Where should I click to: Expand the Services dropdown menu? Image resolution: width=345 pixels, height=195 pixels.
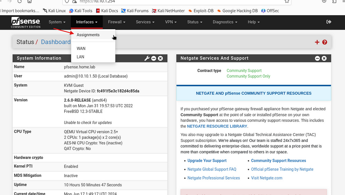tap(145, 22)
